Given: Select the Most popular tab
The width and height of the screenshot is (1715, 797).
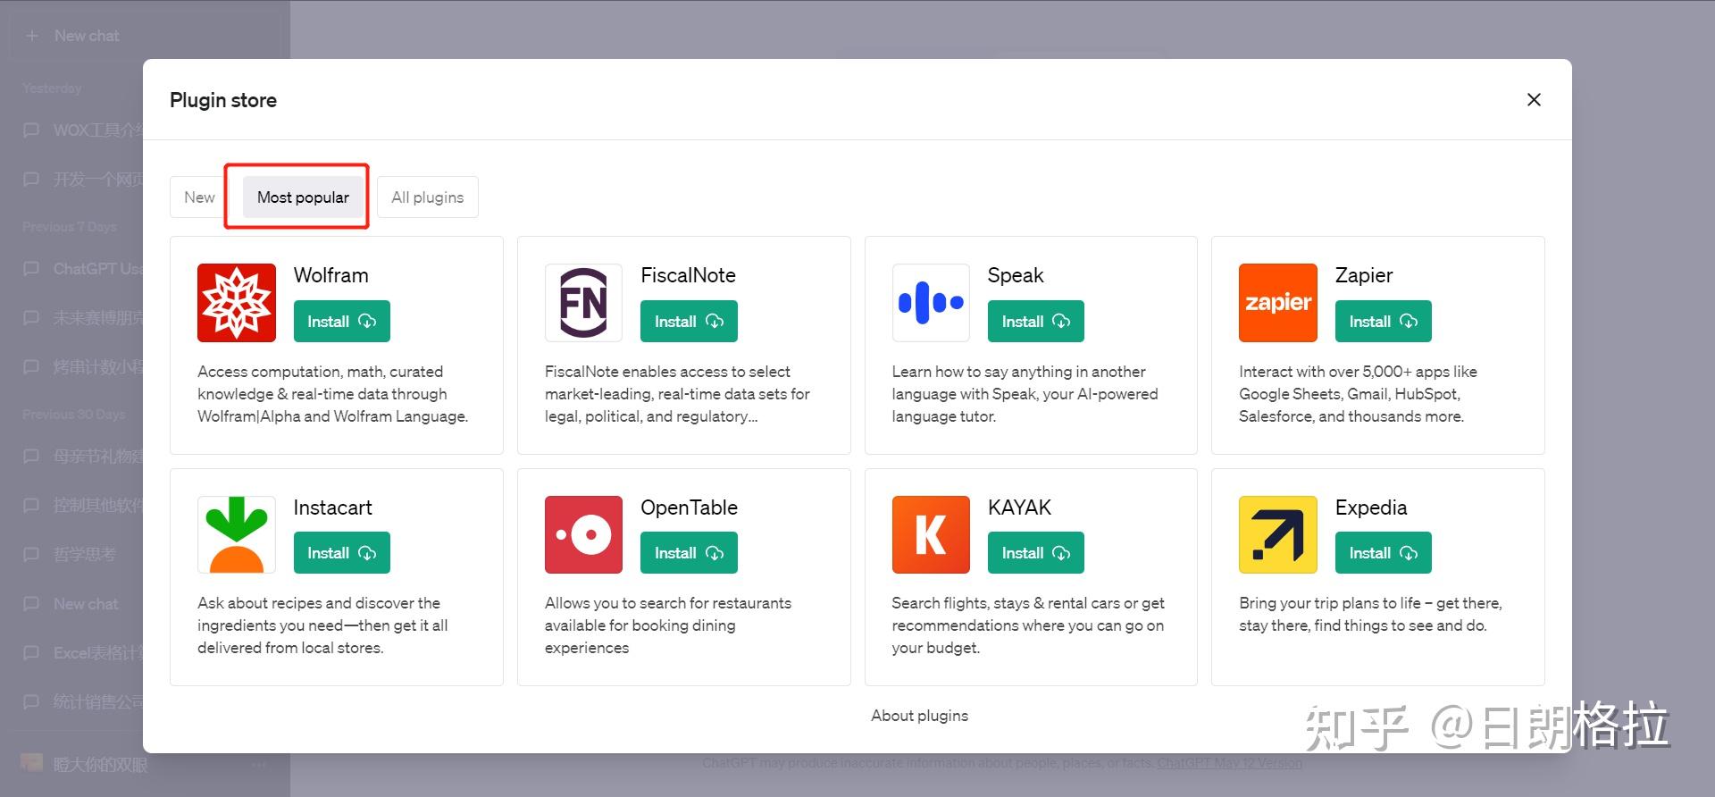Looking at the screenshot, I should (x=303, y=197).
